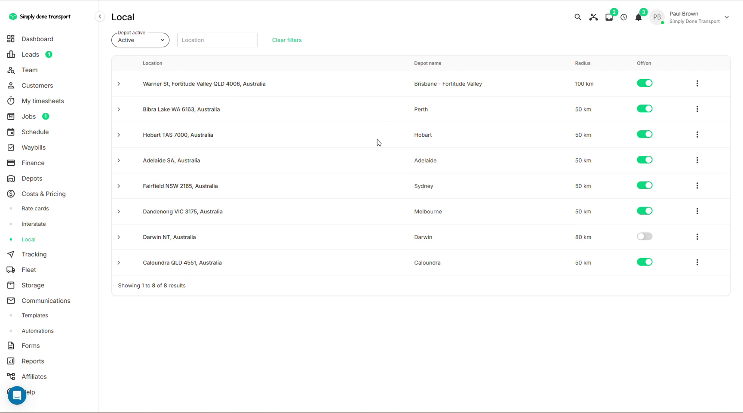Open the Interstate pricing page
The image size is (743, 413).
pyautogui.click(x=34, y=224)
